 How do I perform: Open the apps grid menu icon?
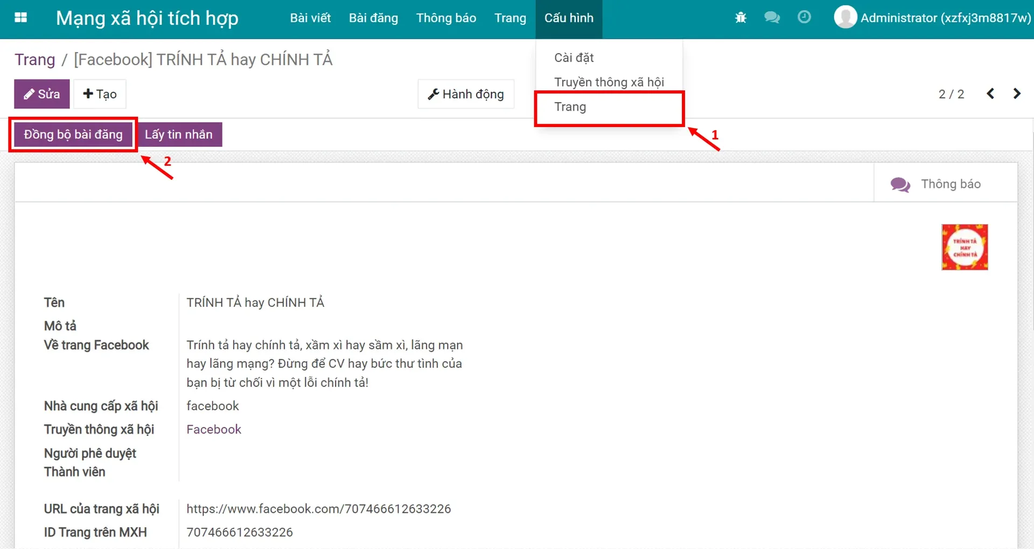pos(20,18)
